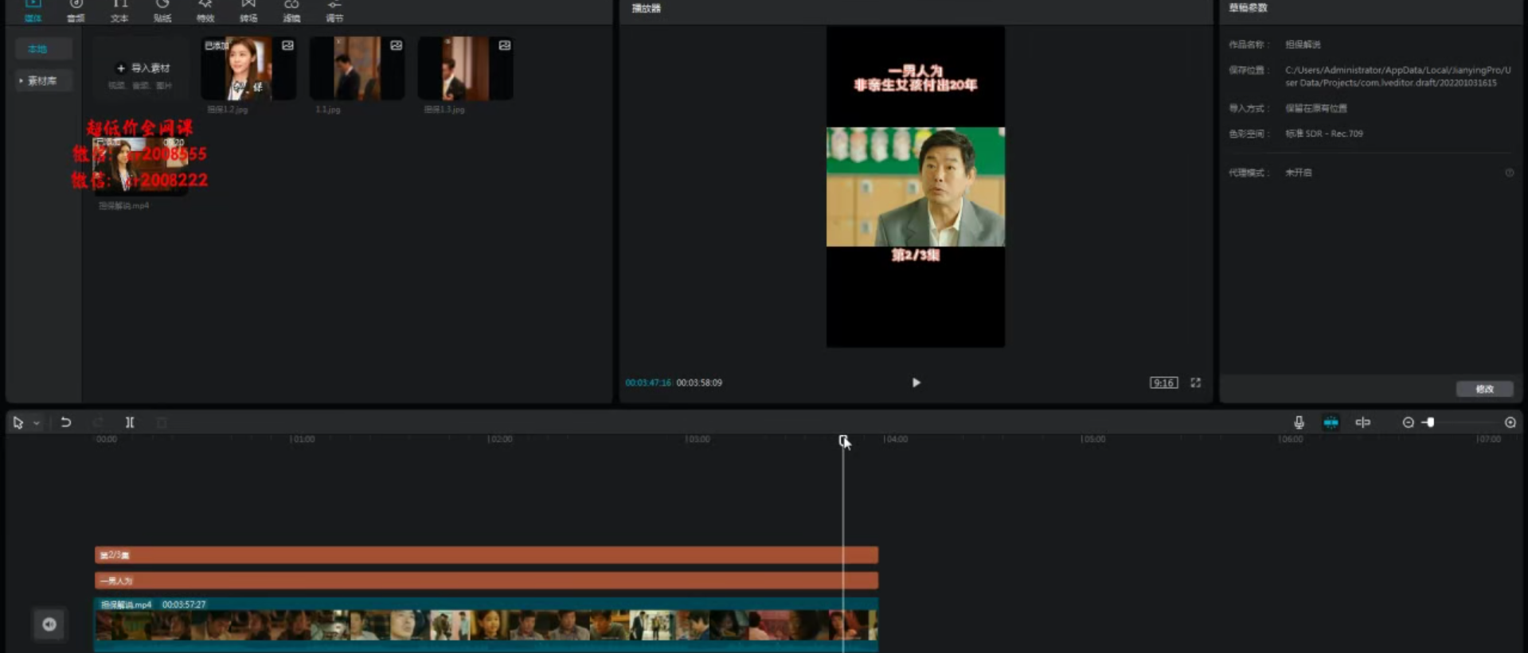The height and width of the screenshot is (653, 1528).
Task: Adjust the timeline zoom slider handle
Action: pos(1430,422)
